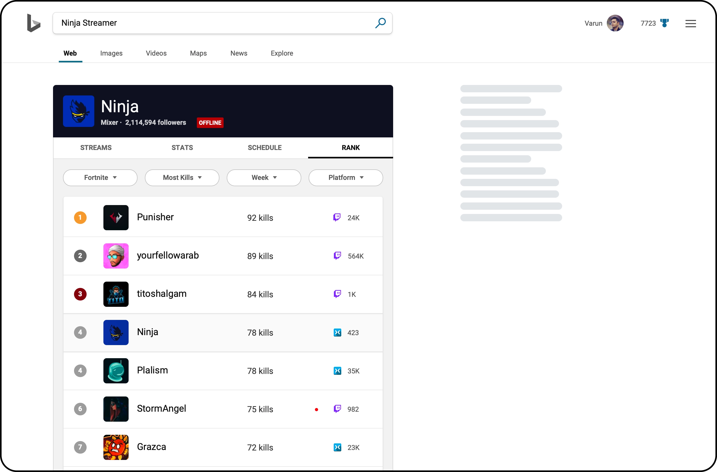The width and height of the screenshot is (717, 472).
Task: Click Grazca's avatar image
Action: [x=116, y=447]
